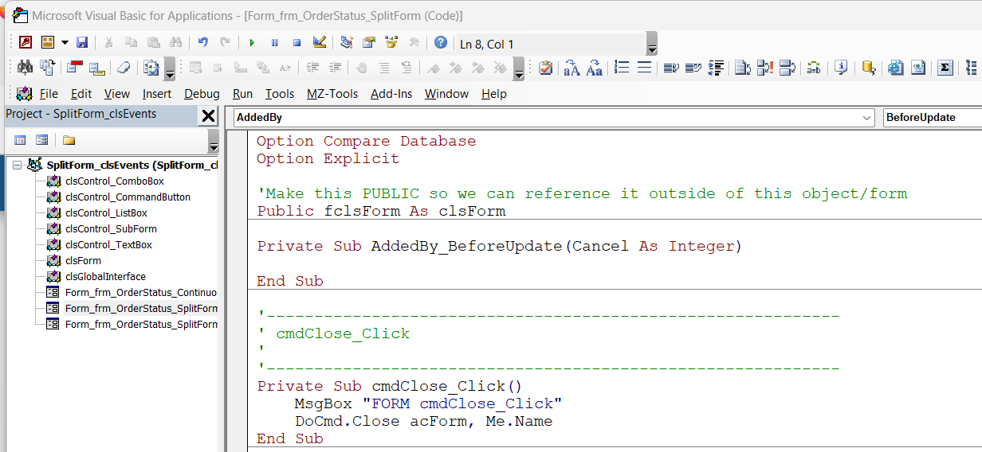The width and height of the screenshot is (982, 452).
Task: Click the Undo arrow icon
Action: (202, 43)
